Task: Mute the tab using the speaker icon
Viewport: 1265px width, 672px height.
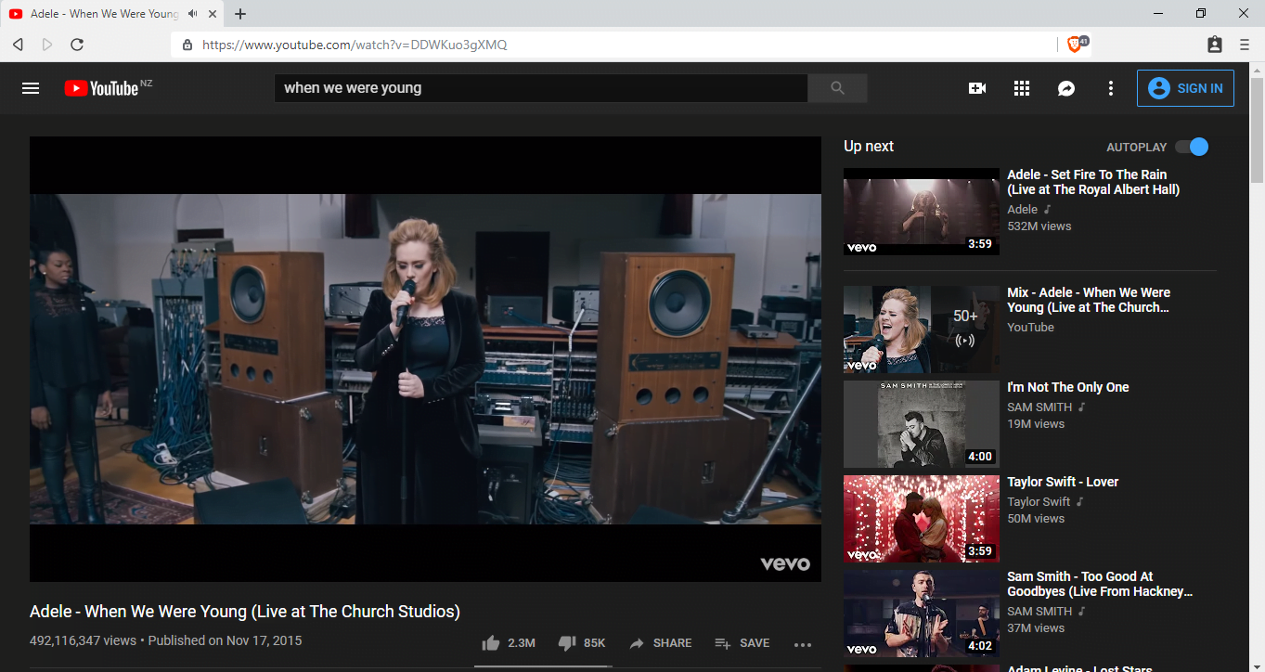Action: (x=192, y=14)
